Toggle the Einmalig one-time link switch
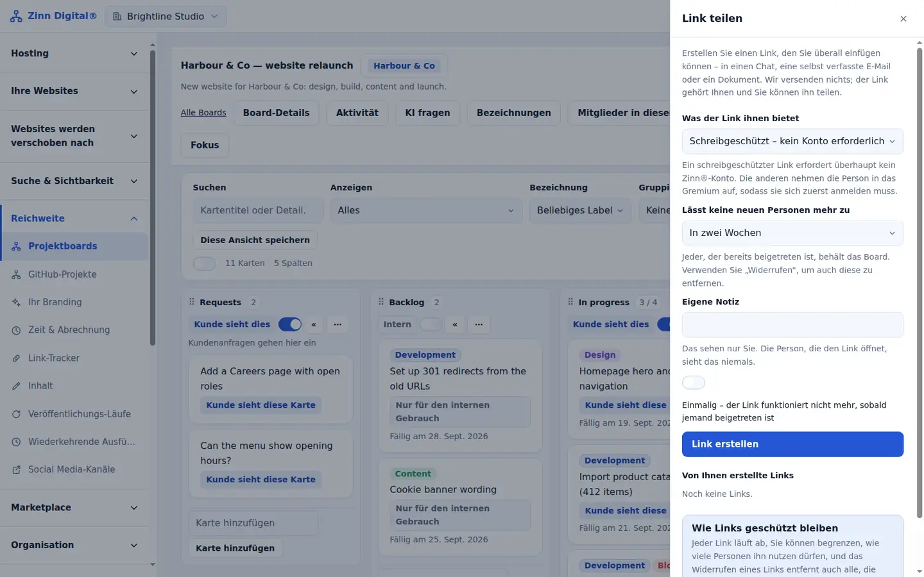924x577 pixels. (x=694, y=383)
